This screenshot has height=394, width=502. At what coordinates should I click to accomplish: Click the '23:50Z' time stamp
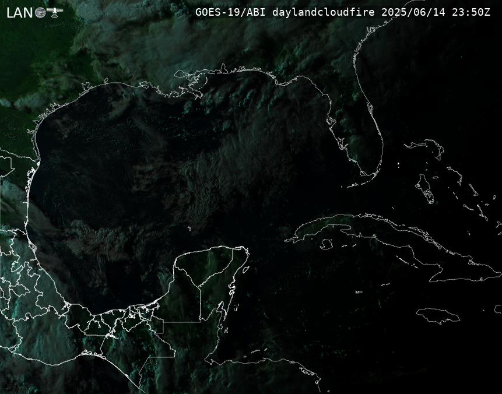tap(471, 12)
